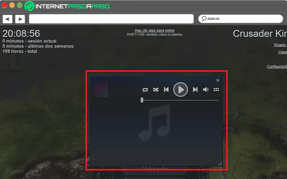Skip to previous track
Image resolution: width=287 pixels, height=179 pixels.
point(166,90)
